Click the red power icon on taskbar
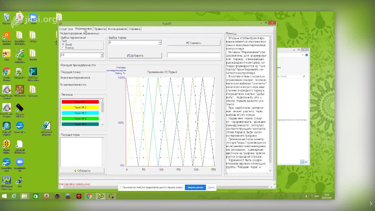This screenshot has height=211, width=375. click(79, 196)
